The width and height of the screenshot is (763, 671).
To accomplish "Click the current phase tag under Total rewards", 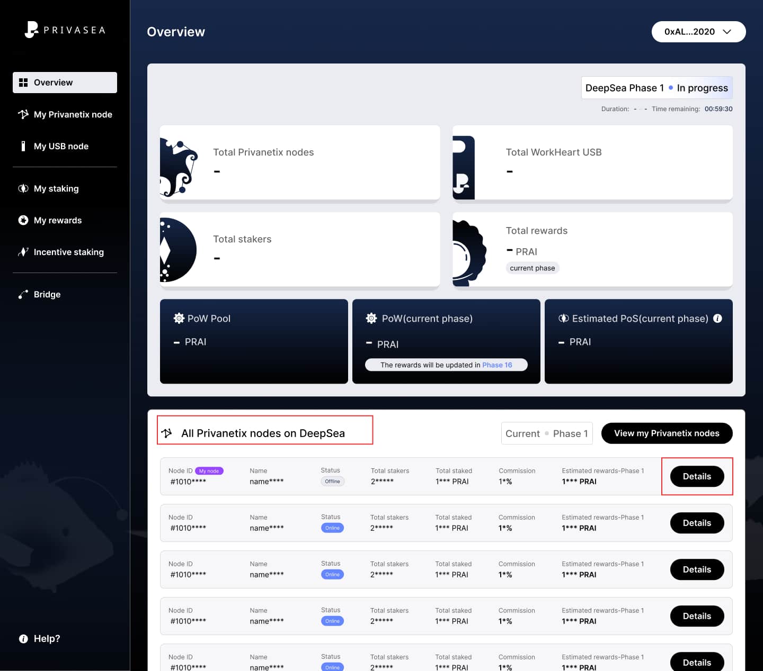I will tap(532, 268).
